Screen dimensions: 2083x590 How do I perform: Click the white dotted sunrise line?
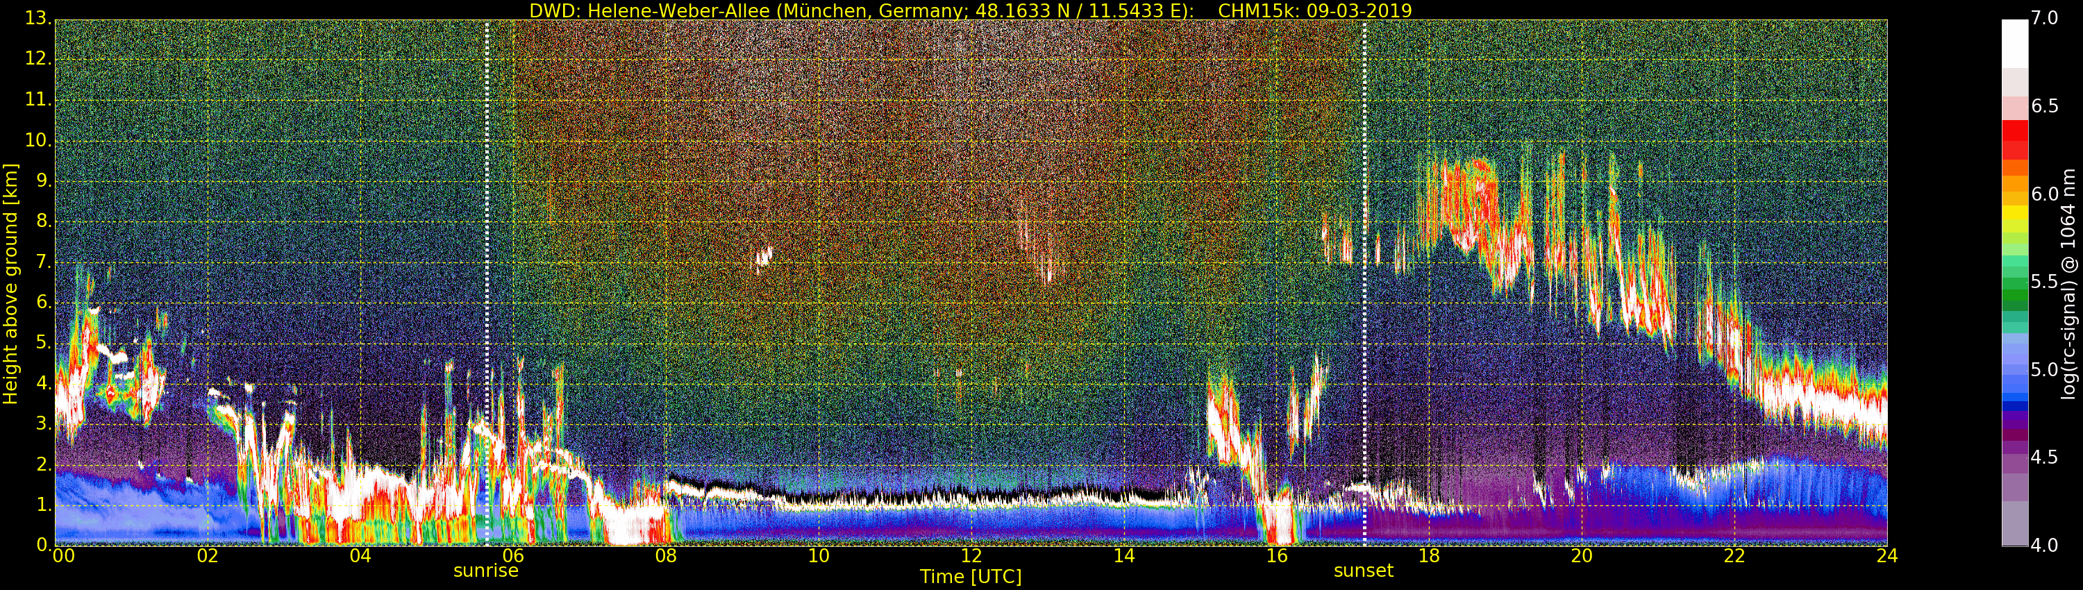click(487, 283)
